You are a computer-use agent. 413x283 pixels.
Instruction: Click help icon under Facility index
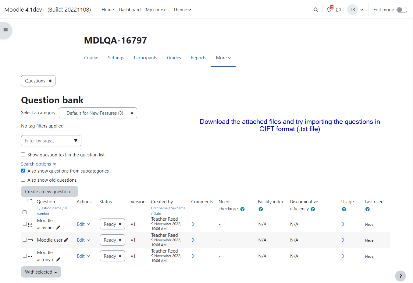pyautogui.click(x=261, y=209)
